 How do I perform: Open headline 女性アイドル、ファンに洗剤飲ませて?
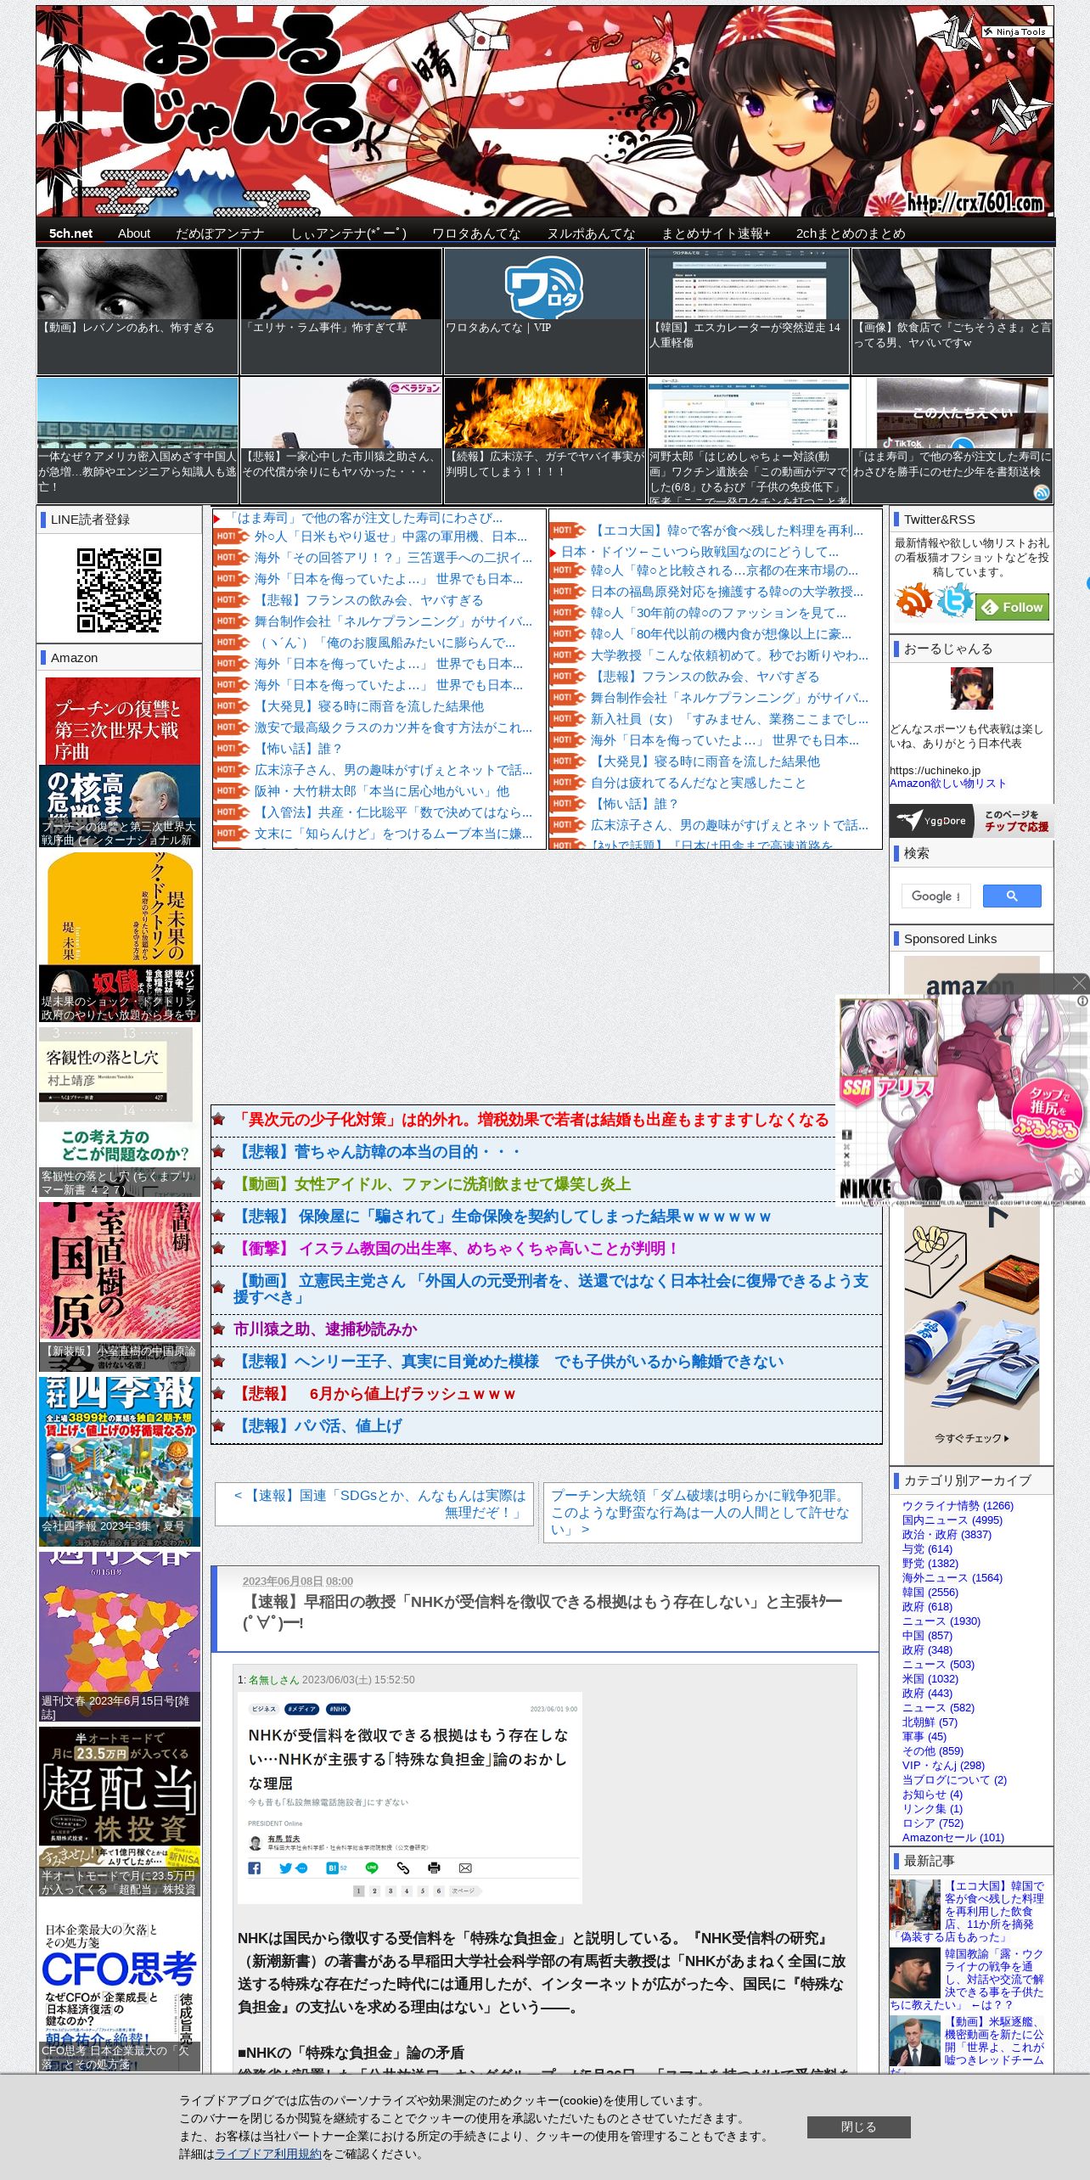432,1184
